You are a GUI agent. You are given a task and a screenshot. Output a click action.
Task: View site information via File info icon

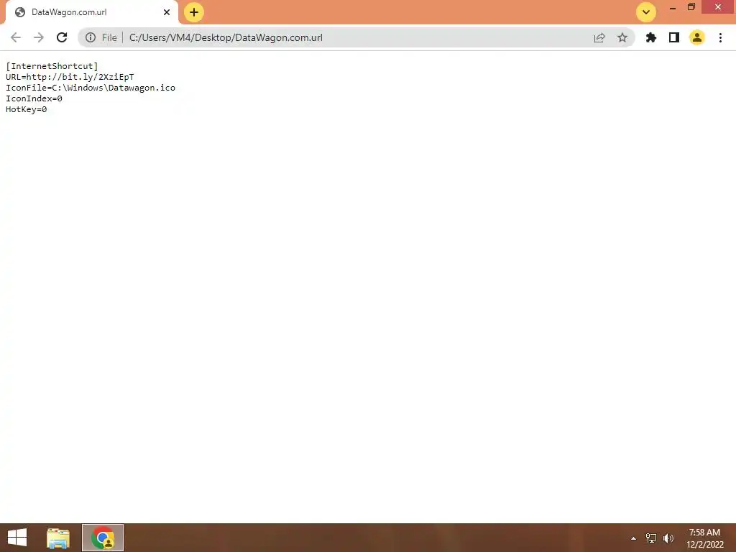point(91,37)
